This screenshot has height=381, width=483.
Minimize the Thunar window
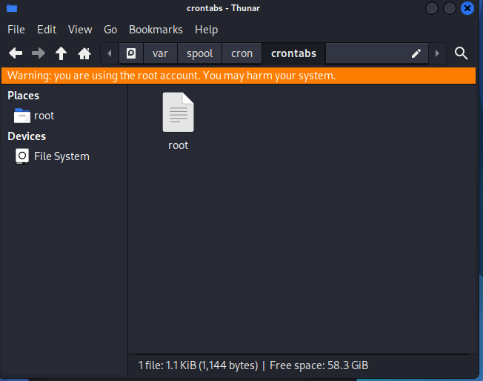point(432,8)
